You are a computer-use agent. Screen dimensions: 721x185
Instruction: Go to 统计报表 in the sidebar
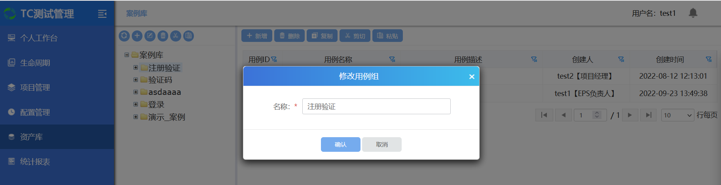pos(35,162)
